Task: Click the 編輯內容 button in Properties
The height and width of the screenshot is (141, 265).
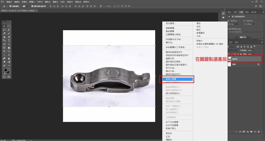Action: coord(243,37)
